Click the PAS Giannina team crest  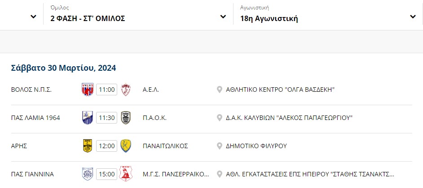pyautogui.click(x=88, y=174)
